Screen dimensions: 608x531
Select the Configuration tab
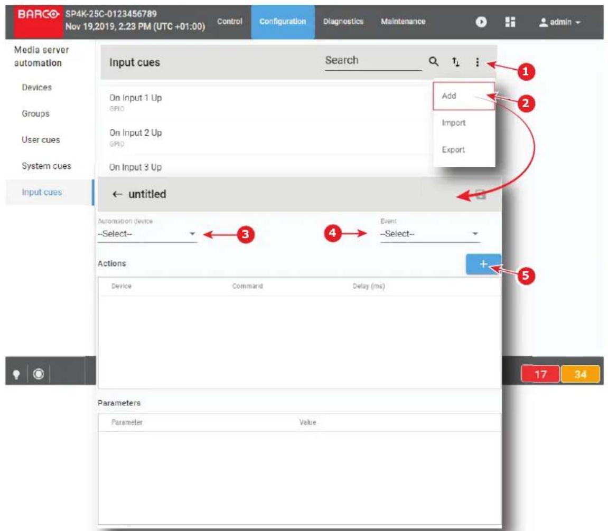[283, 22]
